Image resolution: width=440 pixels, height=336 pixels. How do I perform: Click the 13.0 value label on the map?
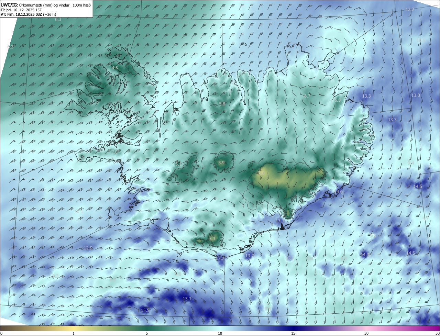[x=416, y=96]
